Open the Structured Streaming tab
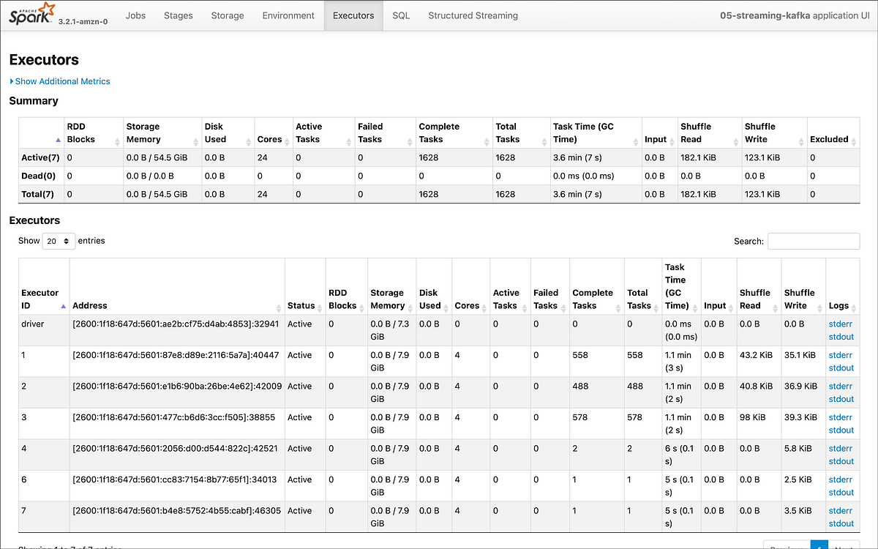 tap(473, 15)
